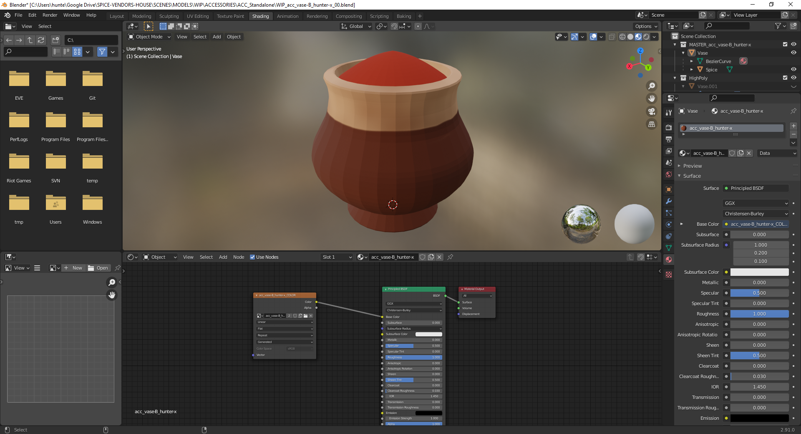The image size is (801, 434).
Task: Click the New image button
Action: [x=73, y=268]
